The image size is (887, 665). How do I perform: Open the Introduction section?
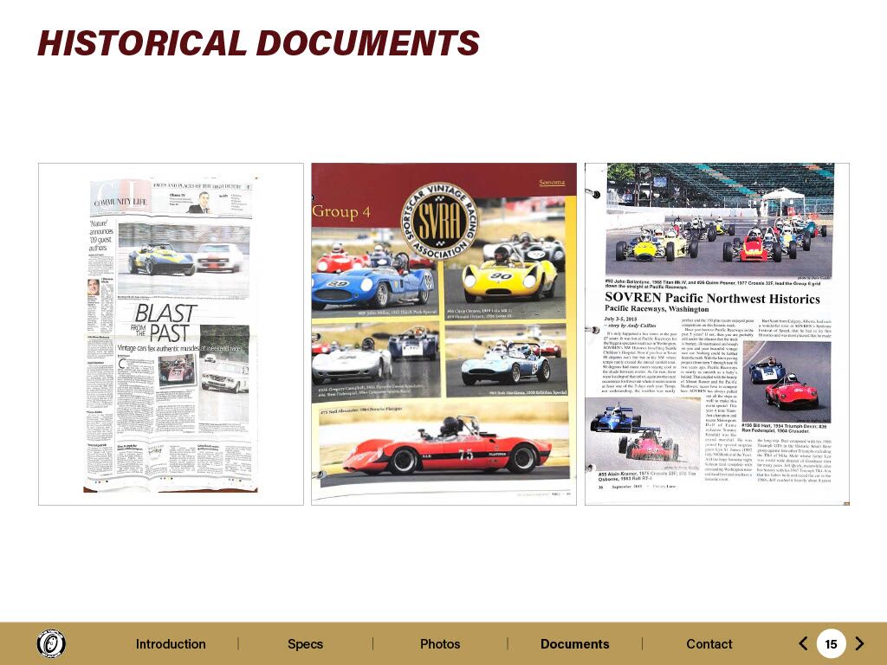[x=171, y=644]
